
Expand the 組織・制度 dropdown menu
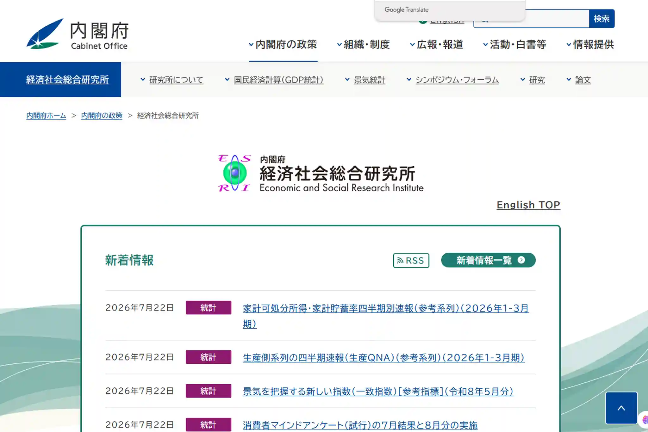coord(363,45)
